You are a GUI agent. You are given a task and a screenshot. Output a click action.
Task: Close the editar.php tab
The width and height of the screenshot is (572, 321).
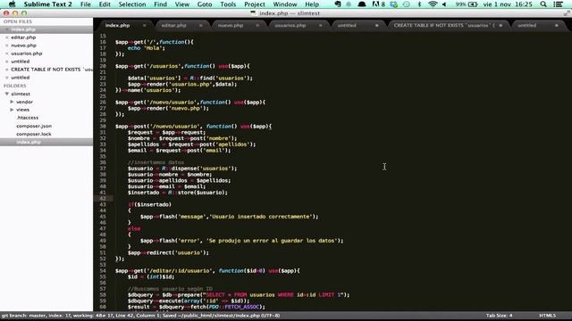[201, 26]
